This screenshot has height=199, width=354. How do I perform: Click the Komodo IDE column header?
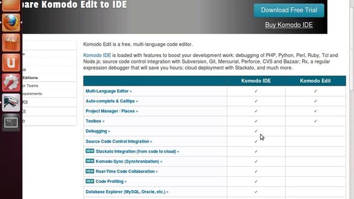click(x=256, y=81)
